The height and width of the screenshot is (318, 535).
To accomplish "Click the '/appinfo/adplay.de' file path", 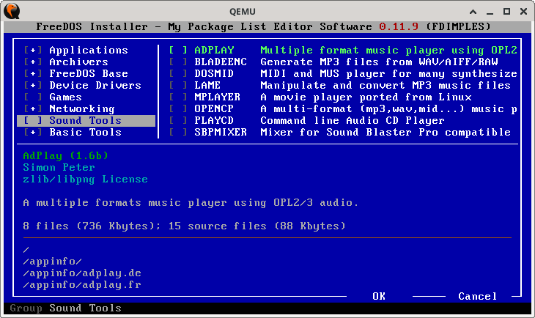I will coord(82,273).
